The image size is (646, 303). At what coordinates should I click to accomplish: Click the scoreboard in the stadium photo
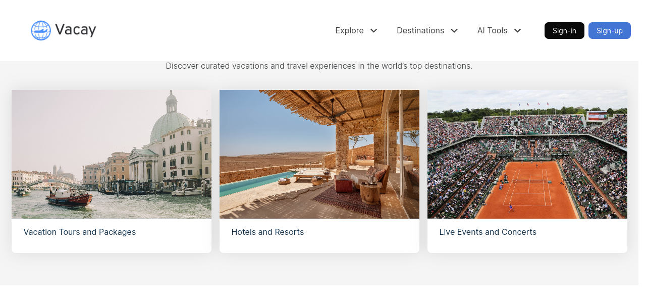coord(597,116)
